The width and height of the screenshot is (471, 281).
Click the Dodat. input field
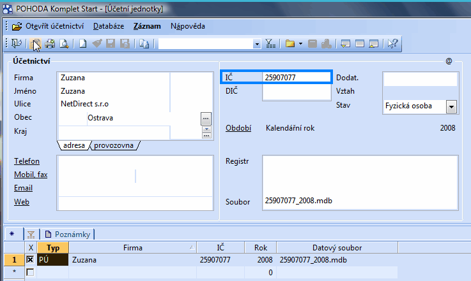point(421,80)
